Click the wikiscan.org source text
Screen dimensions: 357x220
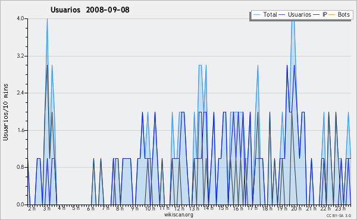(x=178, y=215)
